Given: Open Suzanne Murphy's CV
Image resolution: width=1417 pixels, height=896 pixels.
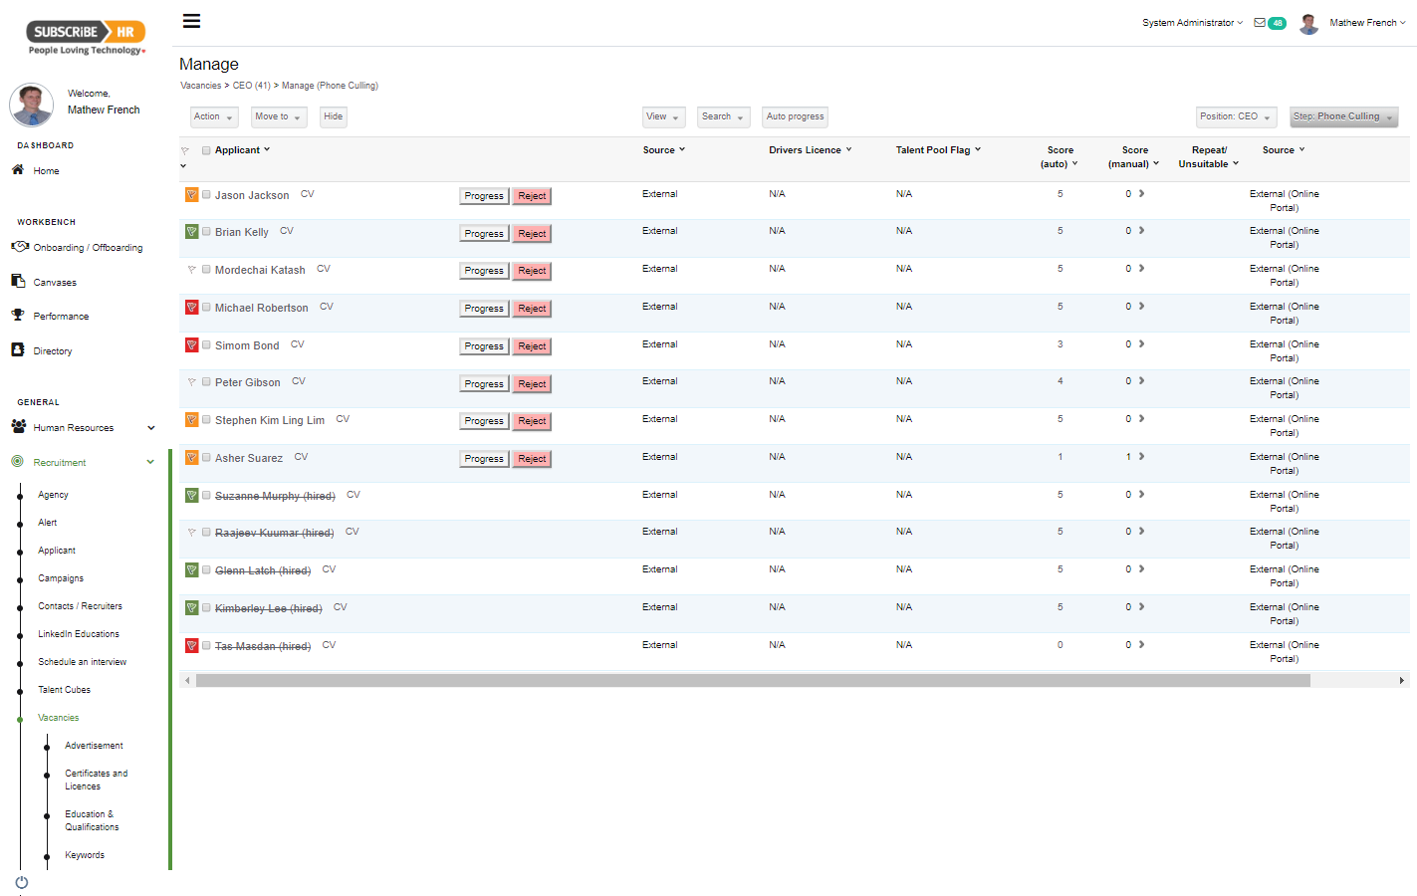Looking at the screenshot, I should (x=353, y=494).
